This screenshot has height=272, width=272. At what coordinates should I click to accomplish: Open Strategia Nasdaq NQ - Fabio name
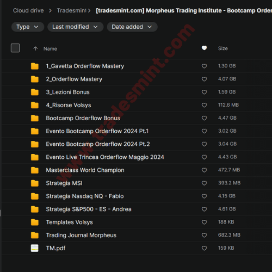click(x=85, y=196)
